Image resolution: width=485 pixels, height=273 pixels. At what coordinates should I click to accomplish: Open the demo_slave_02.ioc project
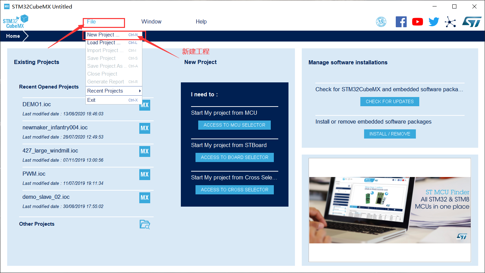[x=46, y=197]
